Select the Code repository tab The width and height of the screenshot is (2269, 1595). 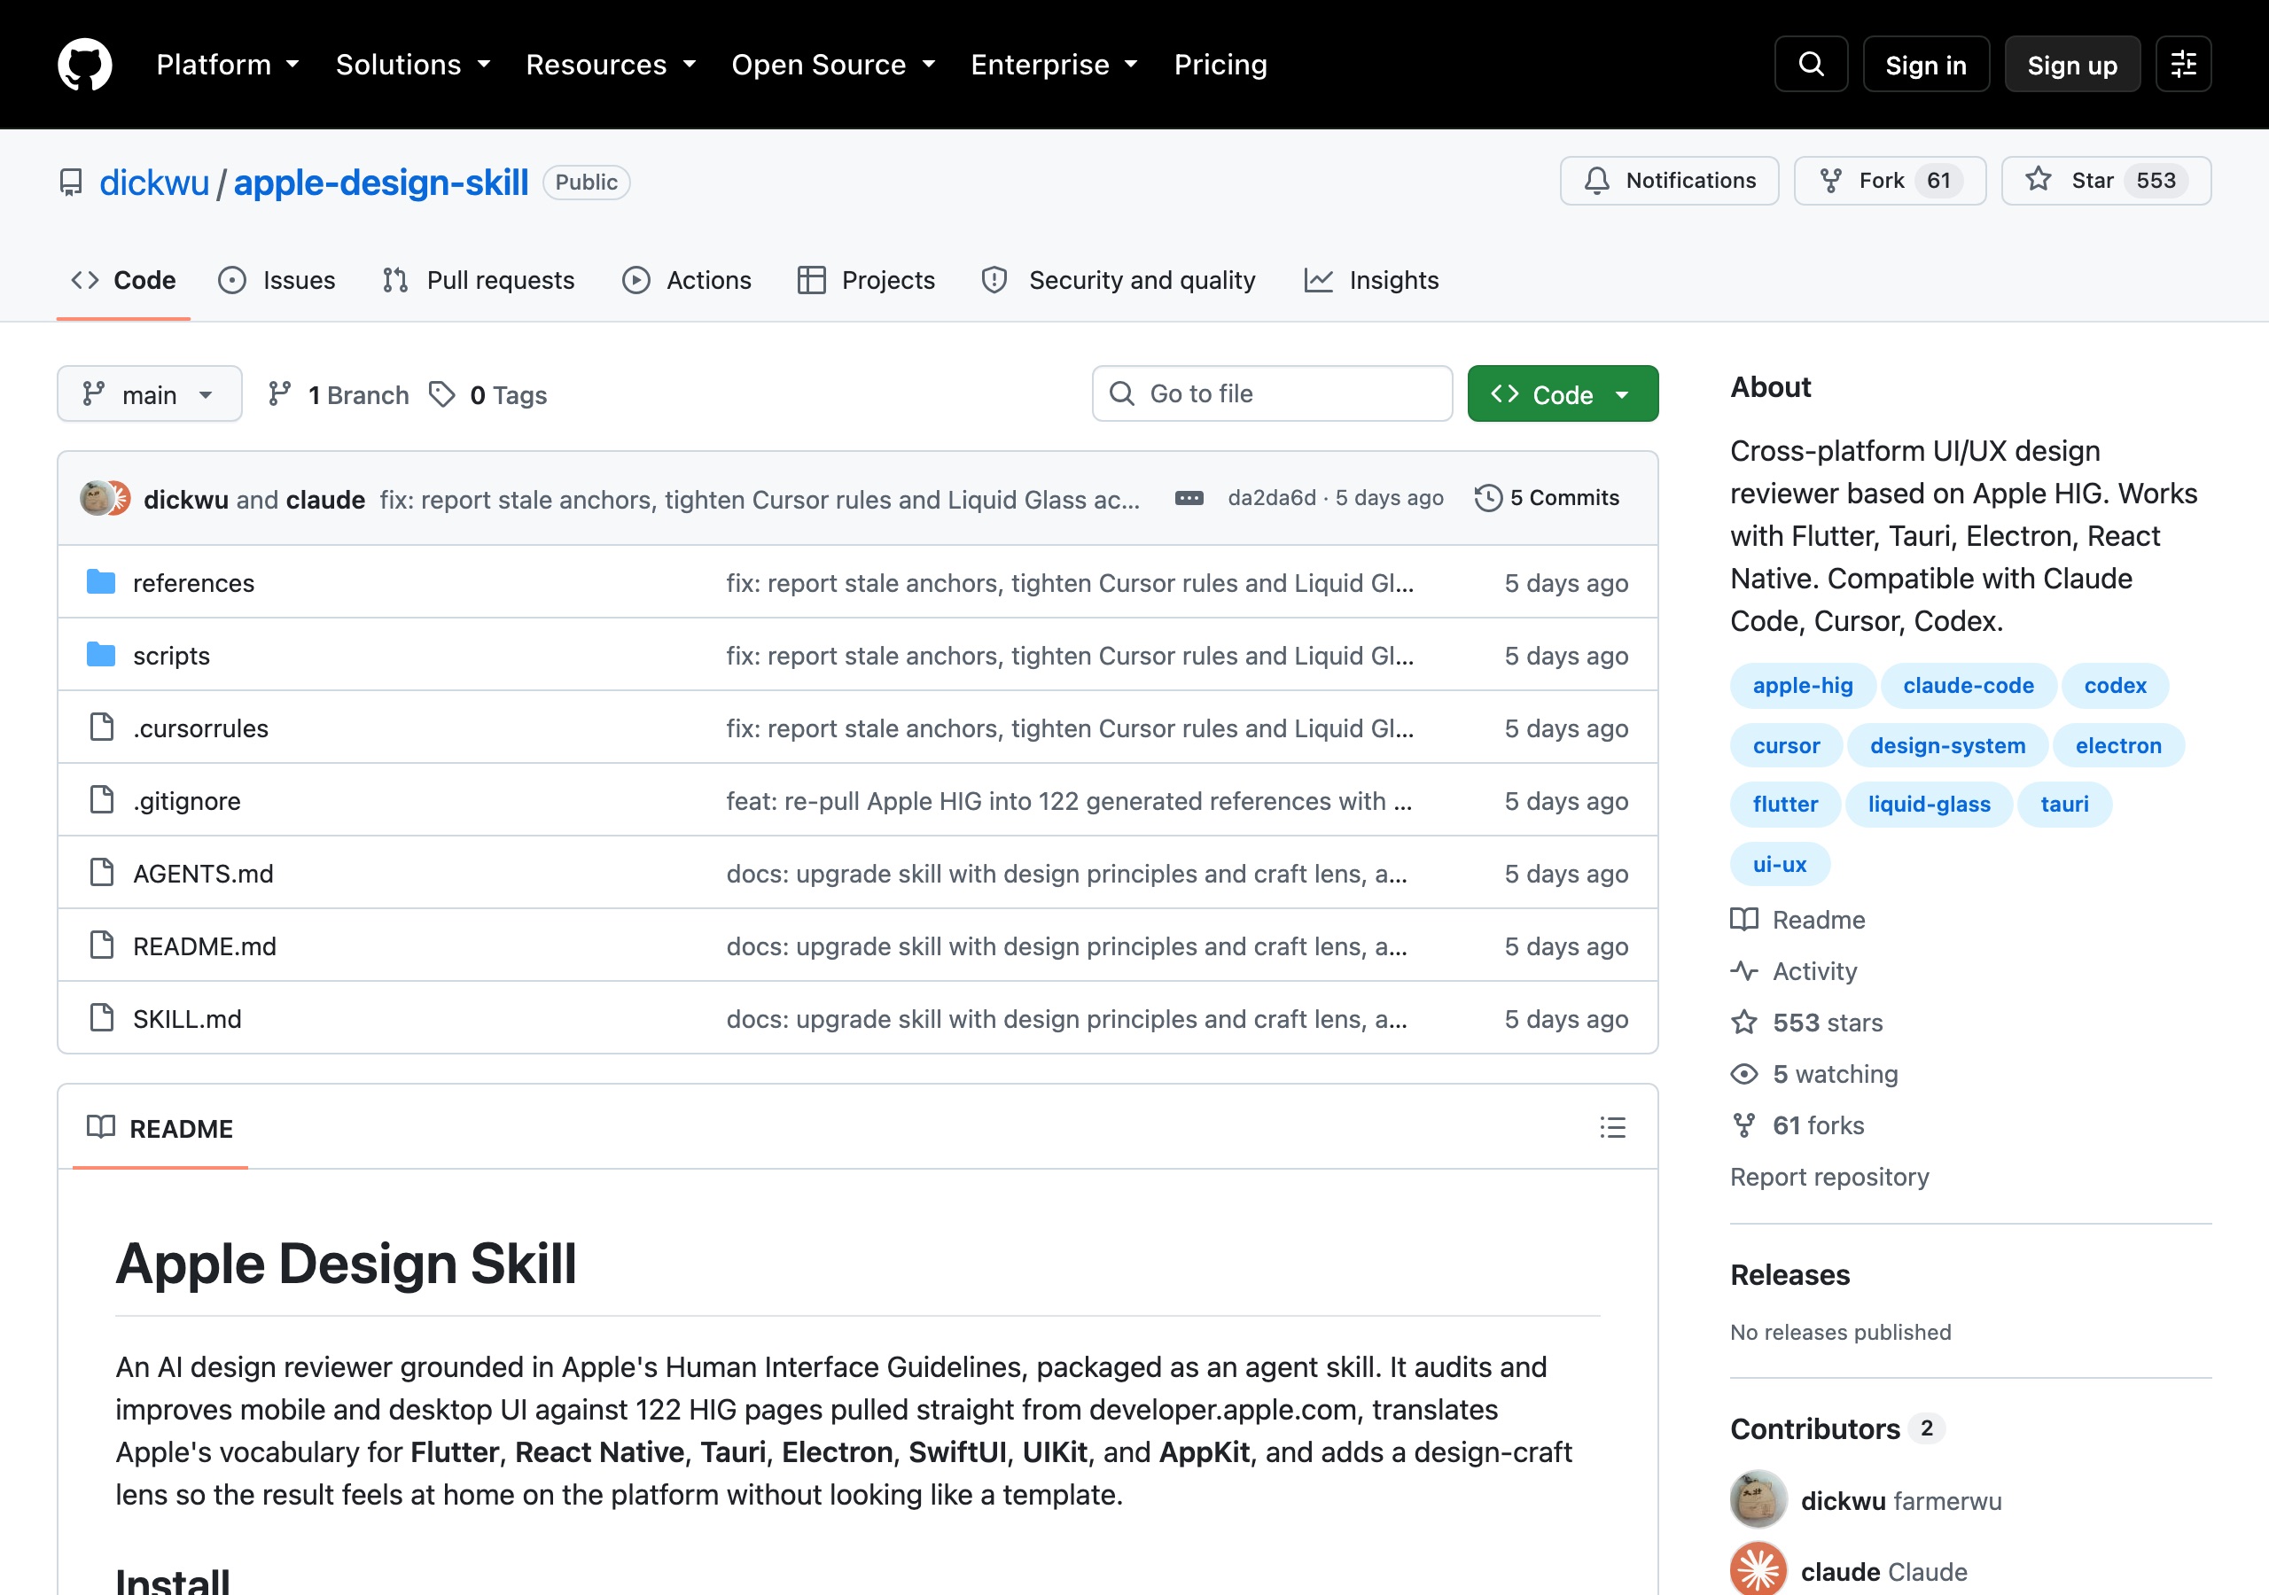pyautogui.click(x=123, y=280)
